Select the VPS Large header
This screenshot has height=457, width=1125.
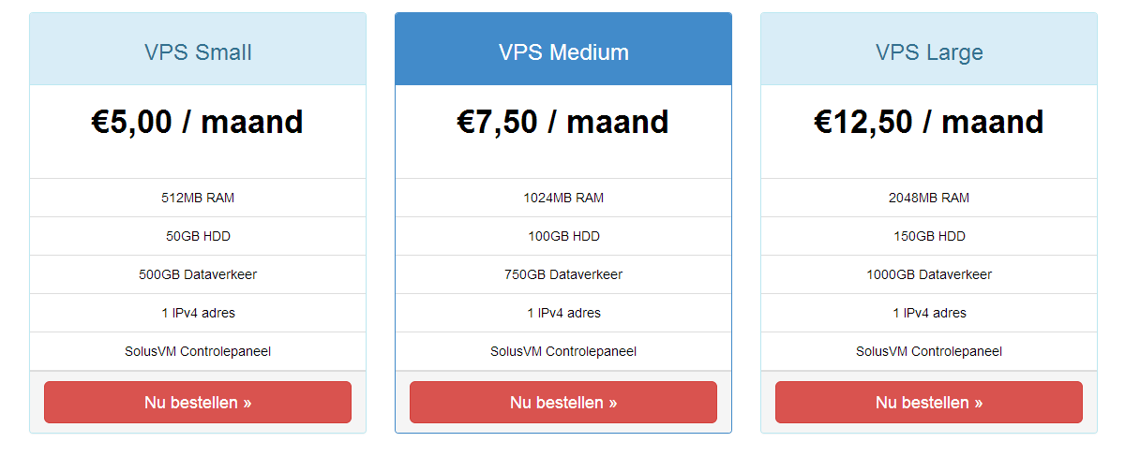(x=929, y=52)
